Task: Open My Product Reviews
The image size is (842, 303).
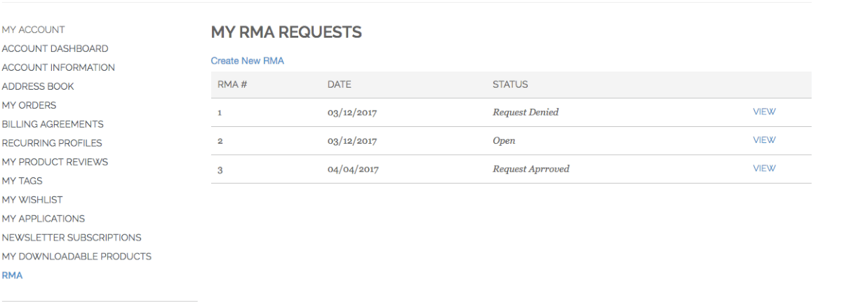Action: coord(55,162)
